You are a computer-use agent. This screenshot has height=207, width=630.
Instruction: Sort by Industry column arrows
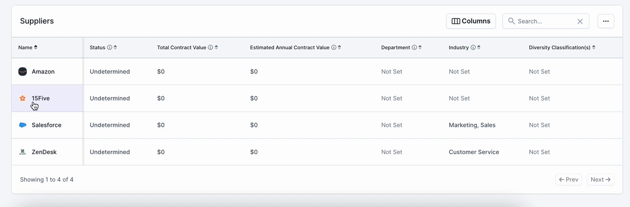coord(479,47)
